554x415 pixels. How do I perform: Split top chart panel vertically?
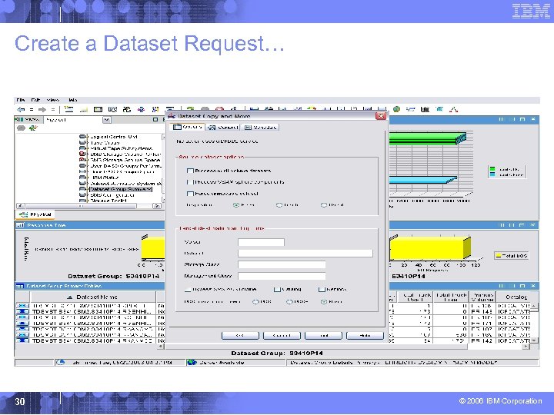coord(501,119)
